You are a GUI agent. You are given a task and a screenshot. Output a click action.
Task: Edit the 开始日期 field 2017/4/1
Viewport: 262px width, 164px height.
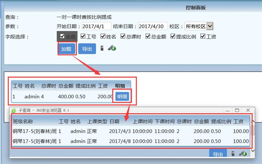(97, 26)
